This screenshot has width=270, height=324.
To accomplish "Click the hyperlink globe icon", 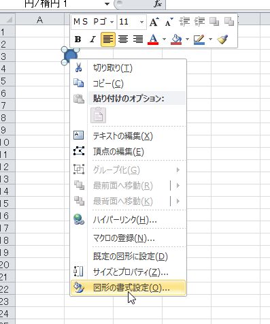I will (x=79, y=219).
